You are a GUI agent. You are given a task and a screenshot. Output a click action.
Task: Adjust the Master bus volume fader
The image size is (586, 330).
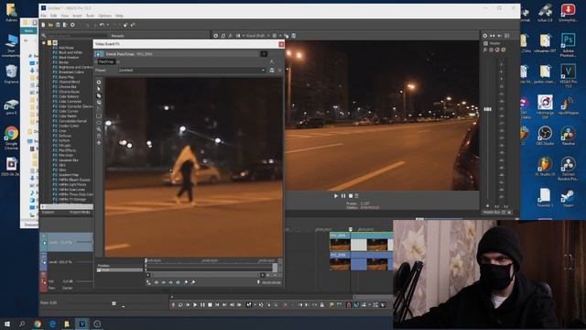pyautogui.click(x=488, y=109)
